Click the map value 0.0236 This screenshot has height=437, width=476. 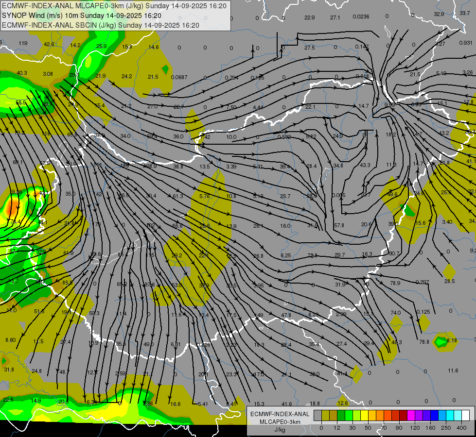361,17
